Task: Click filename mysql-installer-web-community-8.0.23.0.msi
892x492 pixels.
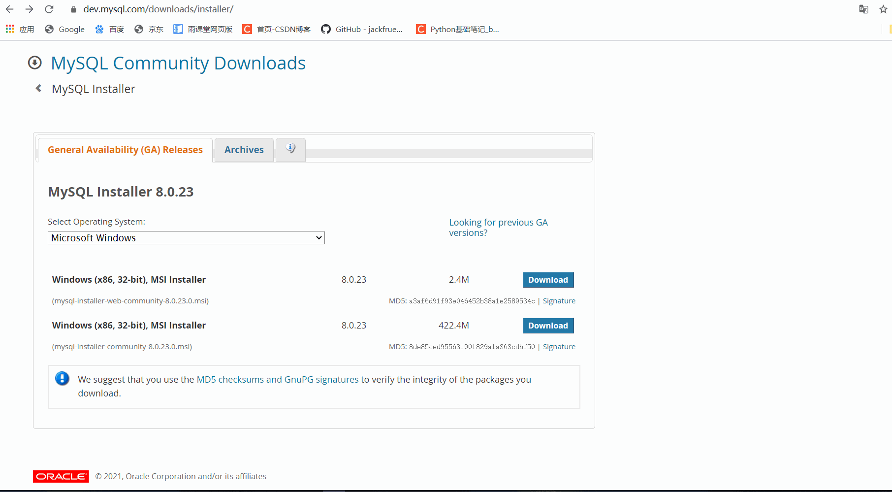Action: (x=130, y=301)
